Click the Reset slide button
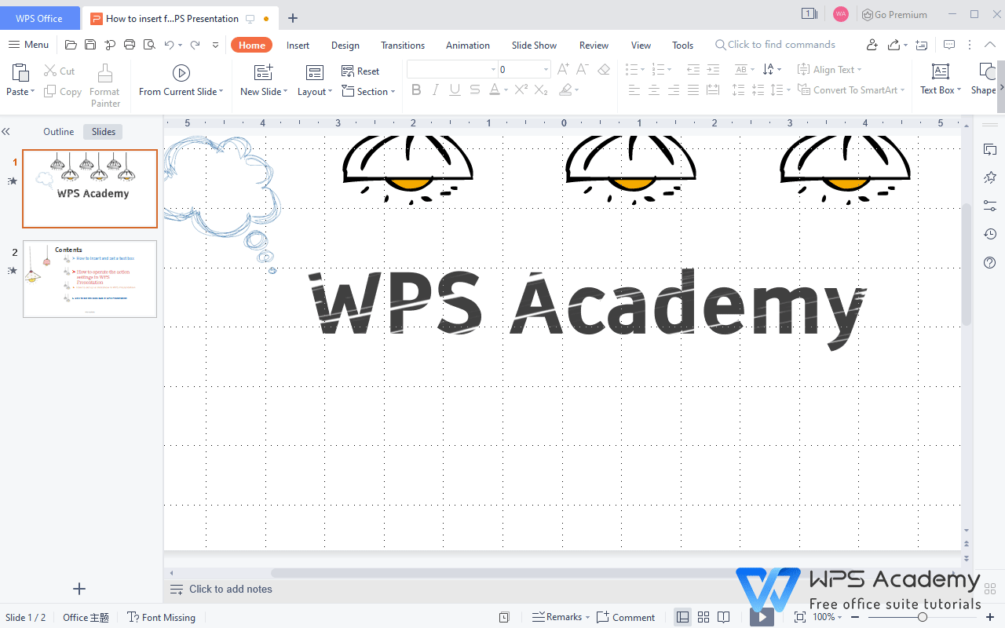This screenshot has width=1005, height=628. (360, 71)
